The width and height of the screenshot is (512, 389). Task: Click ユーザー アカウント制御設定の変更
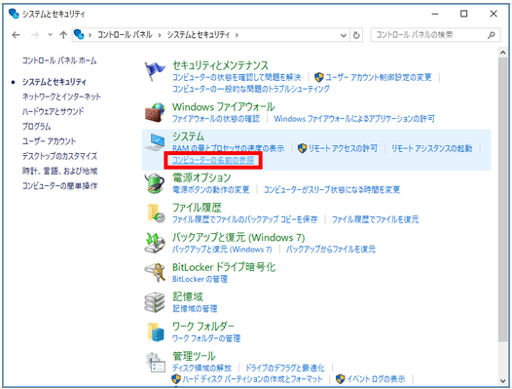tap(379, 77)
